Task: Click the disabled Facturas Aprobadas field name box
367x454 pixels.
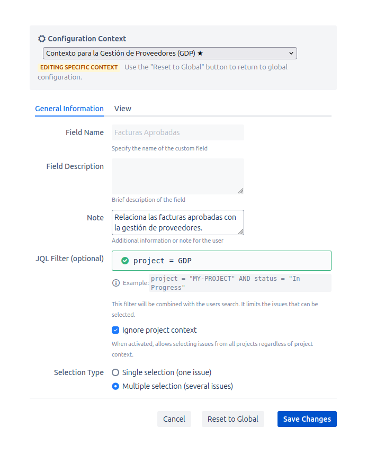Action: pyautogui.click(x=177, y=132)
